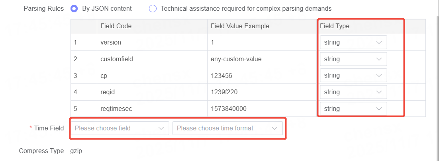Click chevron arrow in version Field Type
The image size is (439, 161).
[379, 43]
